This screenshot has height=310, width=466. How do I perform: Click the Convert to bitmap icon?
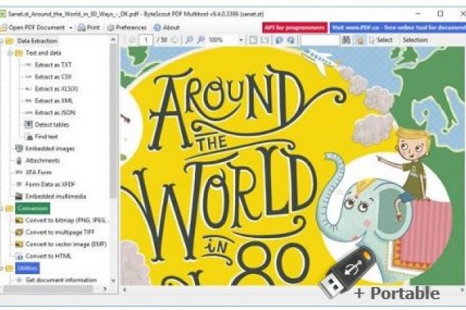19,220
